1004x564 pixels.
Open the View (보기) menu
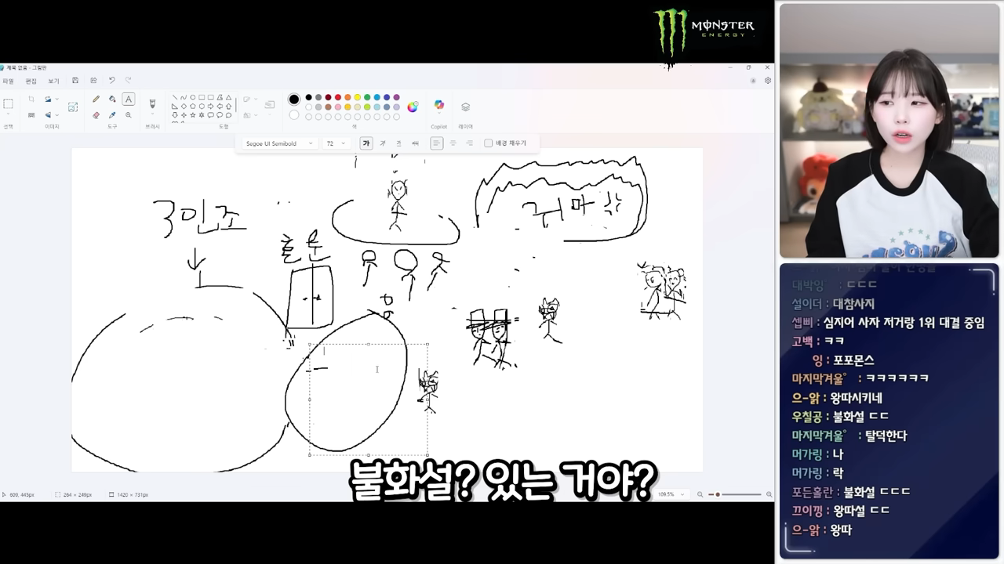point(53,81)
